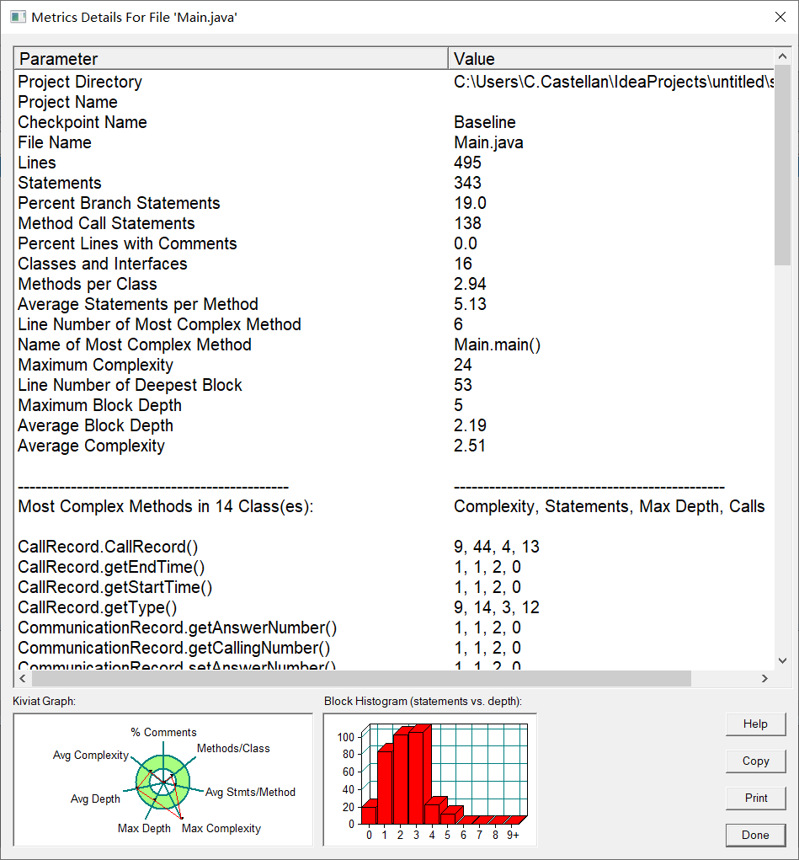Click the Main.main() value
799x860 pixels.
pos(497,345)
